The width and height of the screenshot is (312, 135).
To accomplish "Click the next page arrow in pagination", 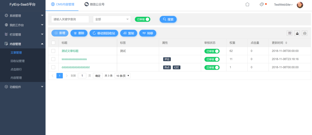I will click(x=67, y=76).
